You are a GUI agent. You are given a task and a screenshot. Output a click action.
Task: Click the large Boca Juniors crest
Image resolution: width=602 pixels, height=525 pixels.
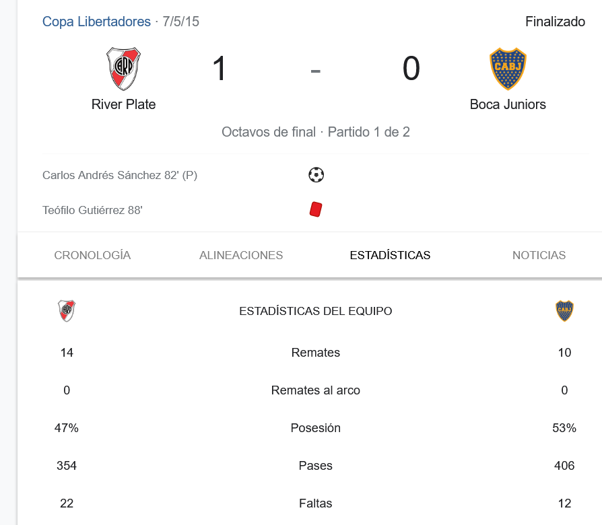click(508, 69)
